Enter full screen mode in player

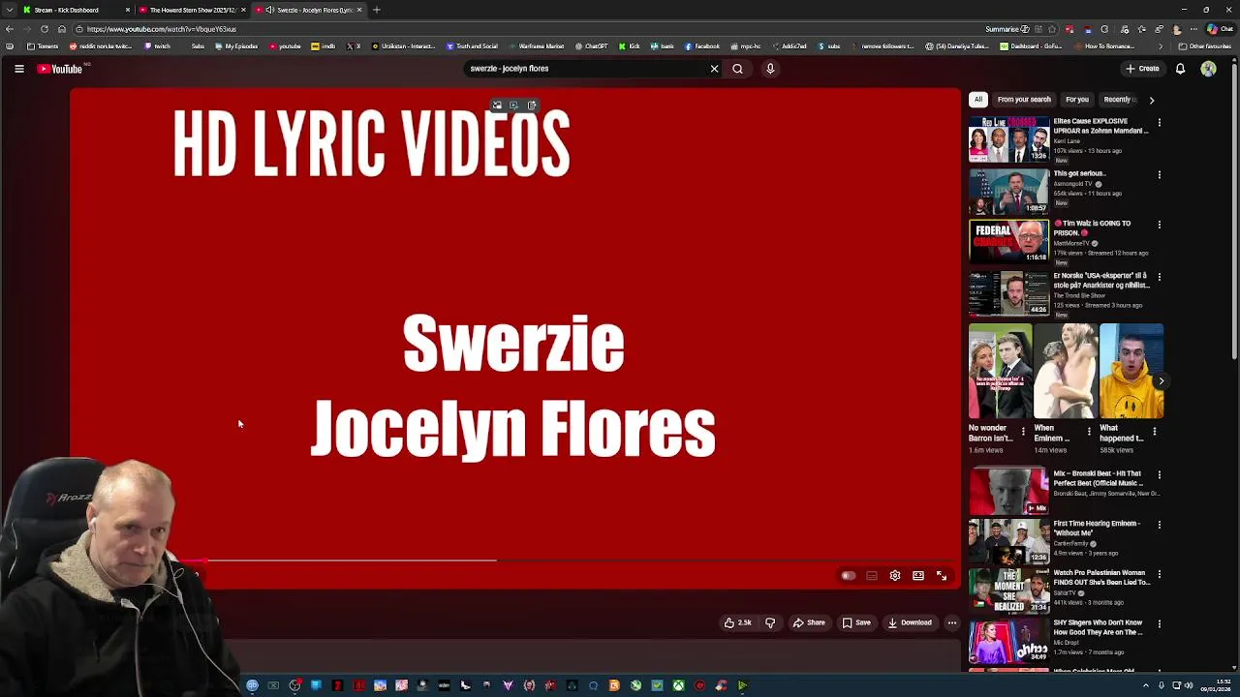pos(942,576)
